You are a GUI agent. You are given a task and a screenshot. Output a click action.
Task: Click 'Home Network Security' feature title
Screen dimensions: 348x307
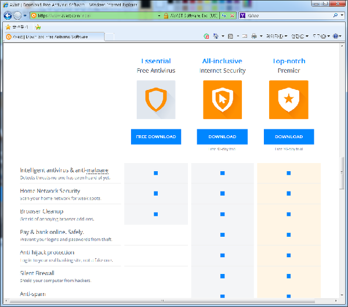[50, 191]
